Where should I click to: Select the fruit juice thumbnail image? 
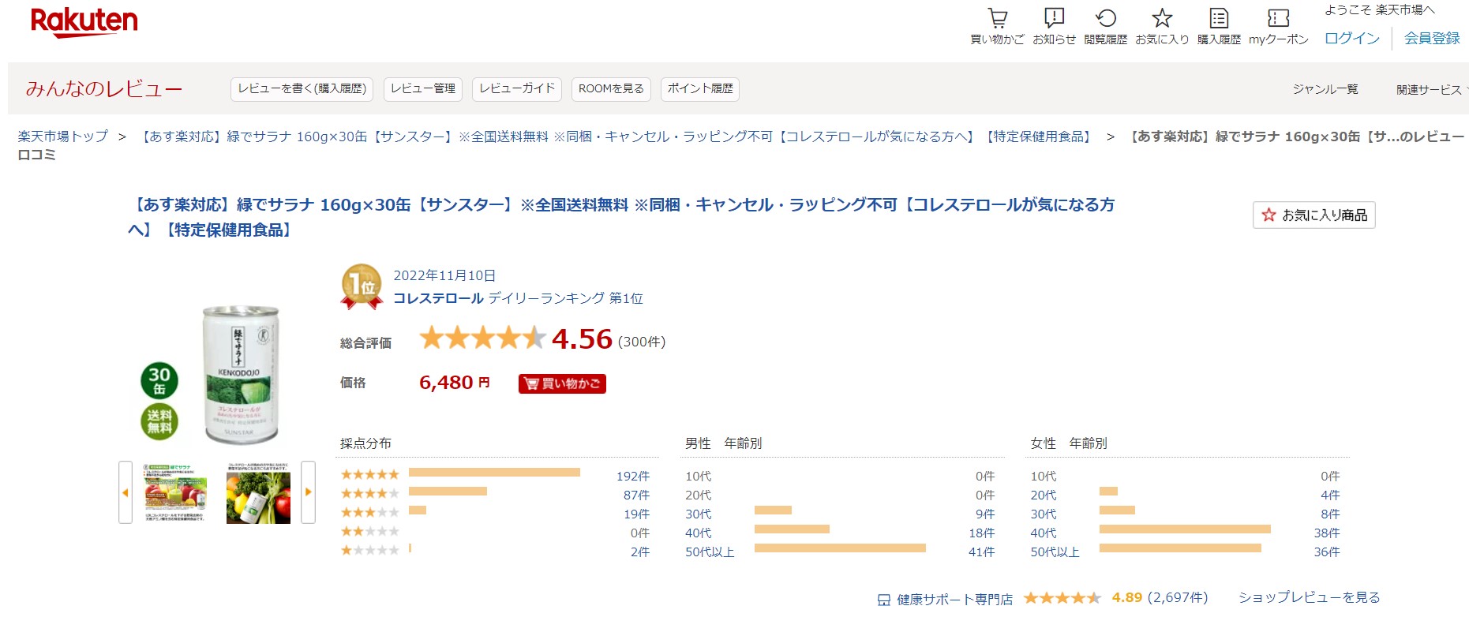coord(175,492)
